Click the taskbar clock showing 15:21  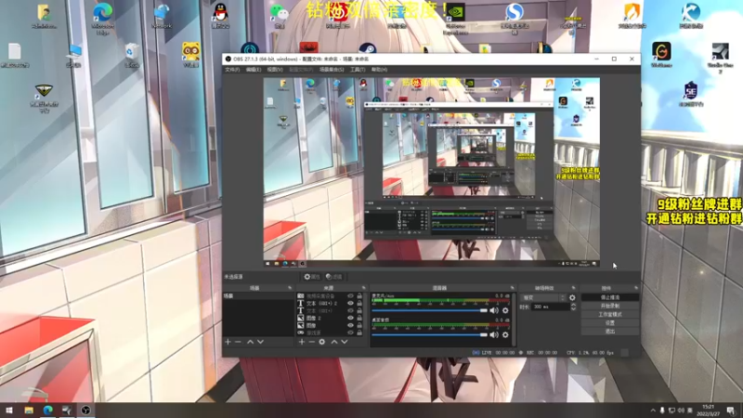[x=708, y=411]
